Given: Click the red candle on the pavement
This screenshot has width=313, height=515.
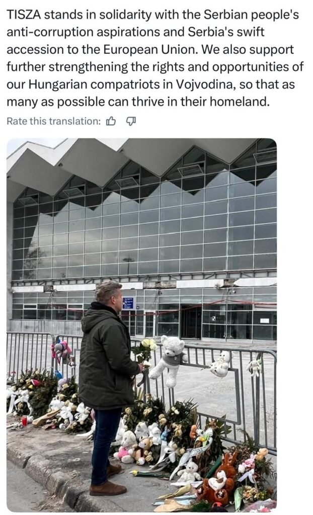Looking at the screenshot, I should (24, 421).
